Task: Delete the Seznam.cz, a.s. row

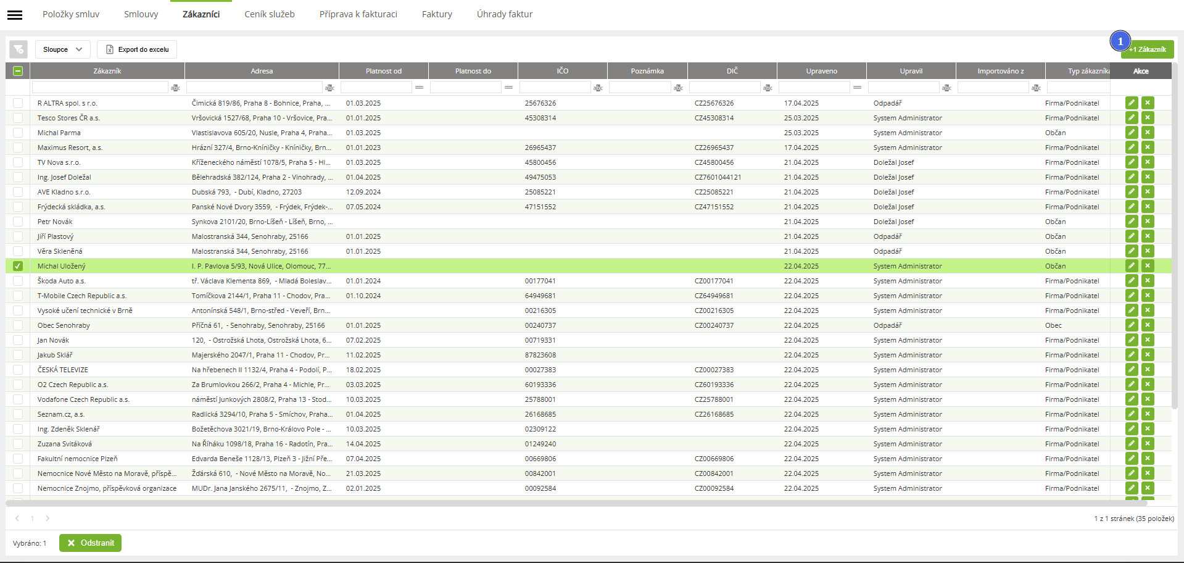Action: 1147,414
